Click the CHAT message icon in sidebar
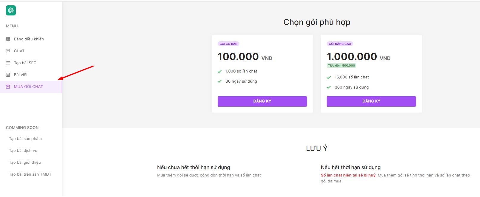The width and height of the screenshot is (480, 197). 8,51
